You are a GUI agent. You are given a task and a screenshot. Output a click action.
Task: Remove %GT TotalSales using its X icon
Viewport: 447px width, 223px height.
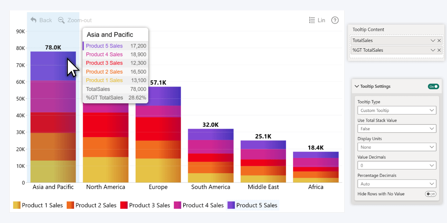pos(439,50)
